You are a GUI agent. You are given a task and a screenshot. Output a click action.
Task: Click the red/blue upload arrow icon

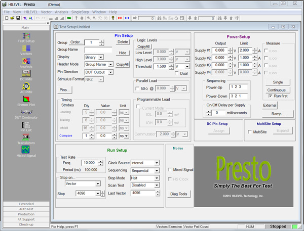point(25,18)
